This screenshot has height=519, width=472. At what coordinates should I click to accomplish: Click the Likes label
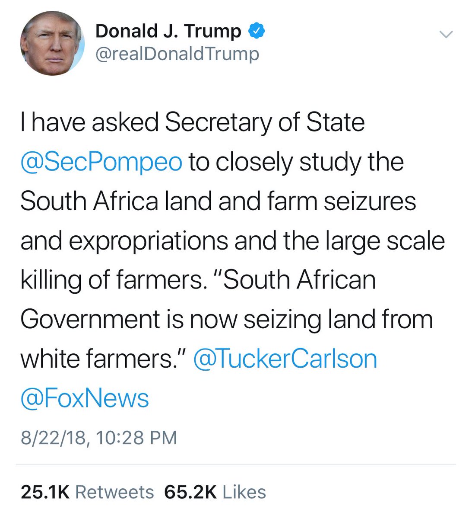(244, 492)
